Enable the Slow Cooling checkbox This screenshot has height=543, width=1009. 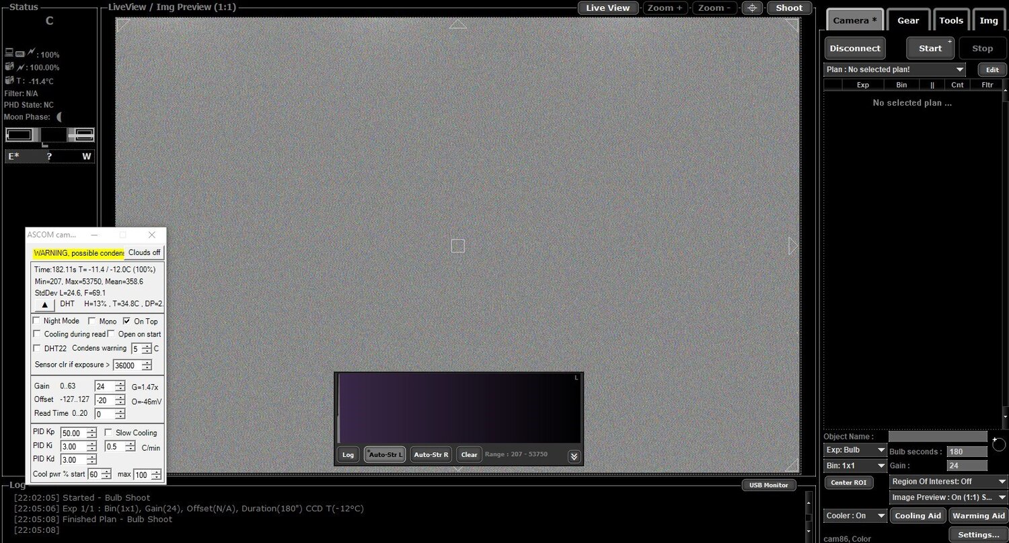coord(108,433)
